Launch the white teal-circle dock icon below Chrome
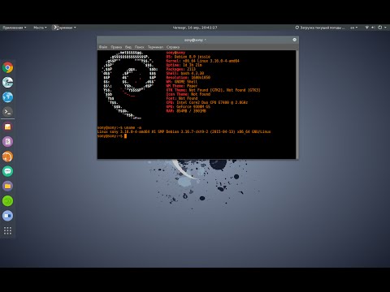 coord(7,82)
